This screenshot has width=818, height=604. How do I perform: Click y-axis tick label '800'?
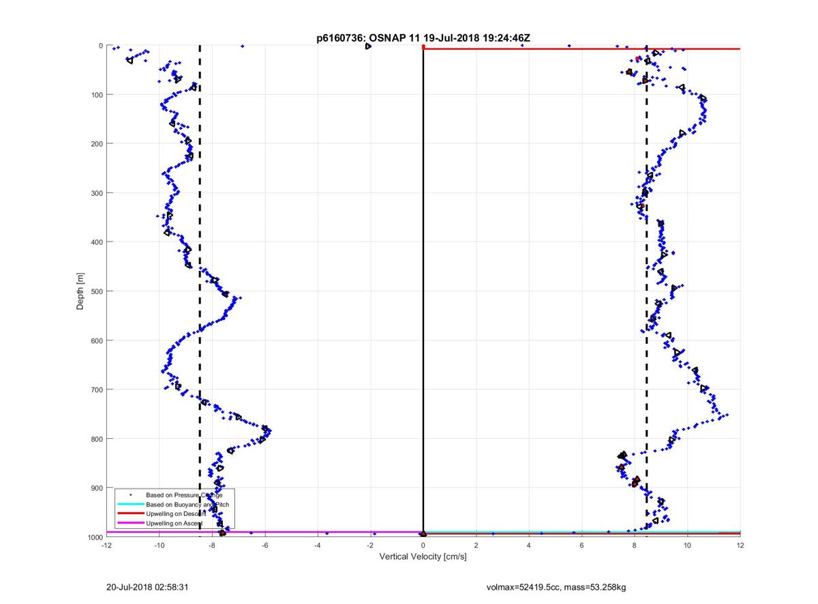coord(96,438)
